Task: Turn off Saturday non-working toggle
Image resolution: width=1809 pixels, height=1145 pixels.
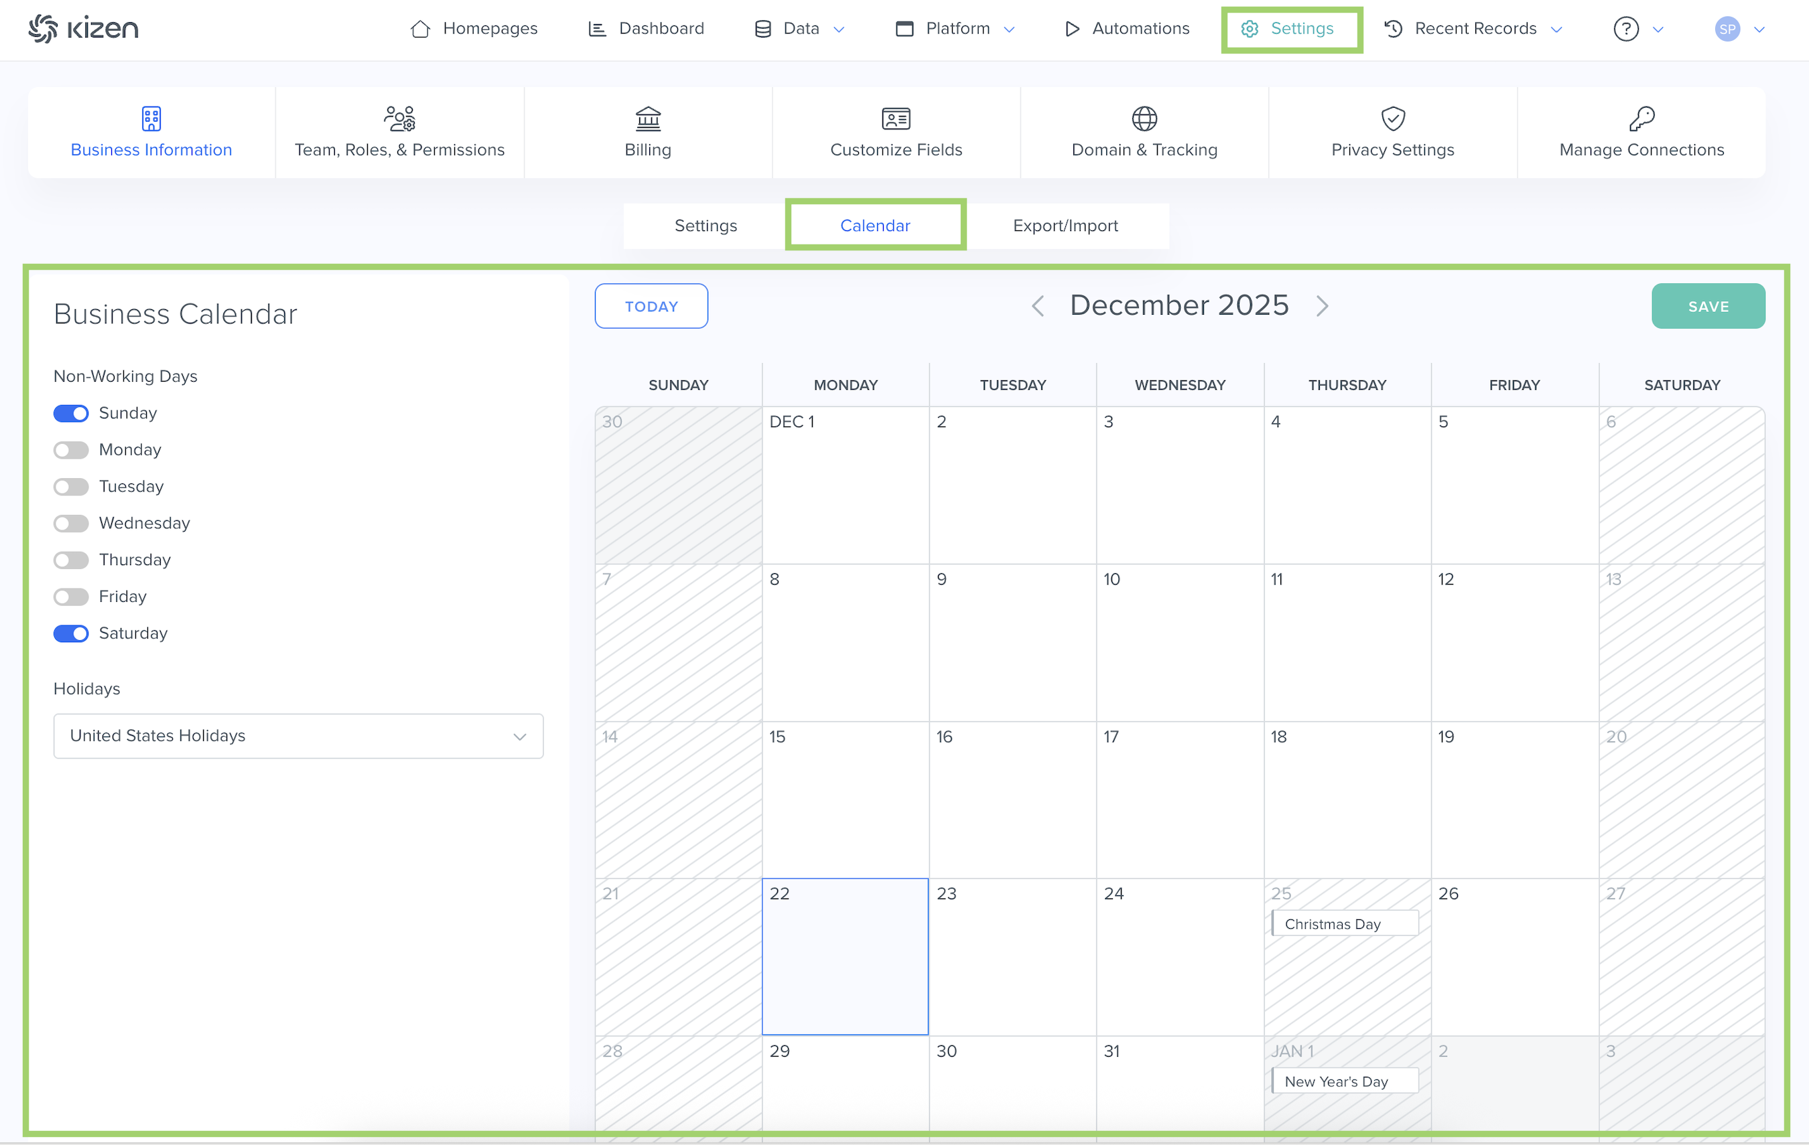Action: 72,633
